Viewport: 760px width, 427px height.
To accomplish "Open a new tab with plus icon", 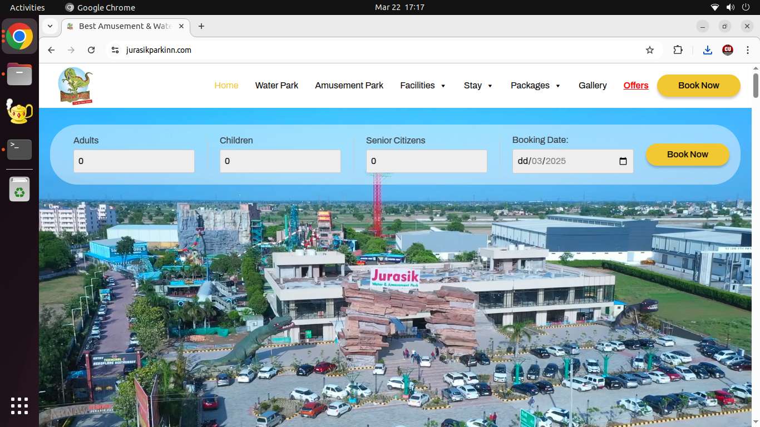I will (x=201, y=26).
